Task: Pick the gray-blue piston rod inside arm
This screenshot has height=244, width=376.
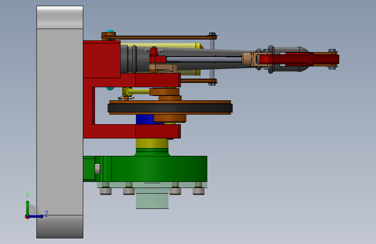Action: tap(204, 59)
